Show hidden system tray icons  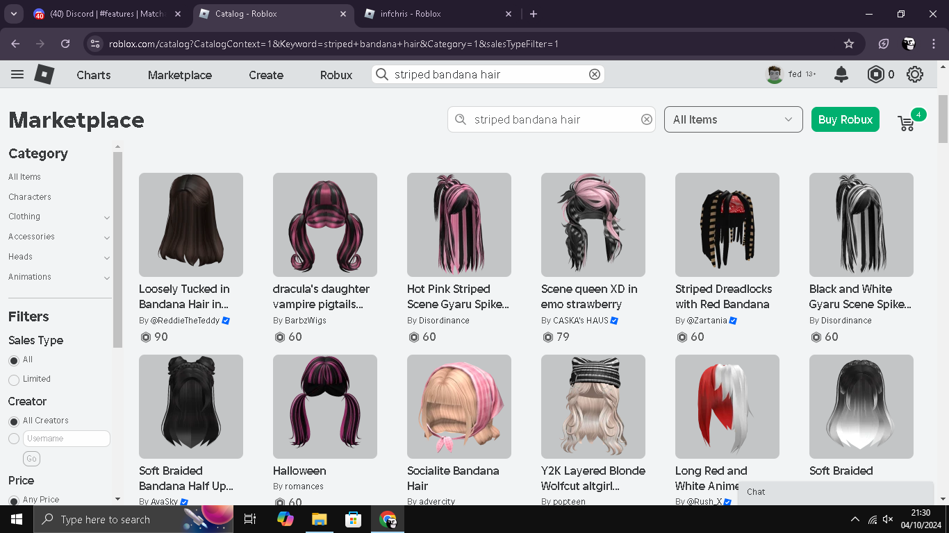855,519
